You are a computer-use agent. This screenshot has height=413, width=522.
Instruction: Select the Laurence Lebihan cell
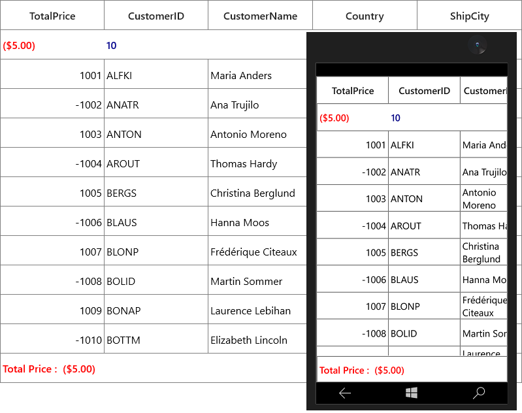(x=257, y=309)
